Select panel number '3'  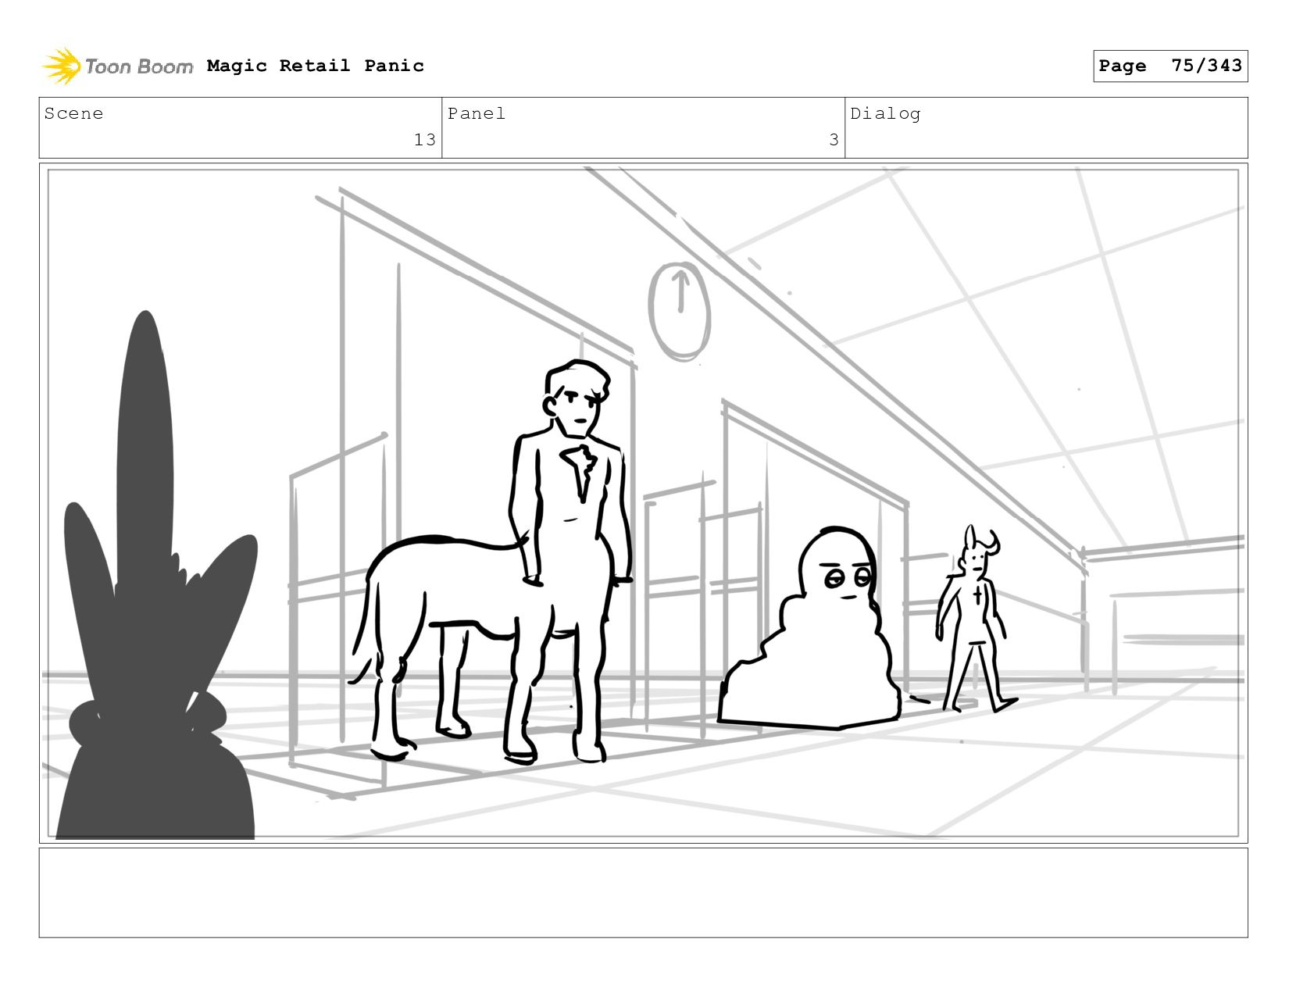834,140
